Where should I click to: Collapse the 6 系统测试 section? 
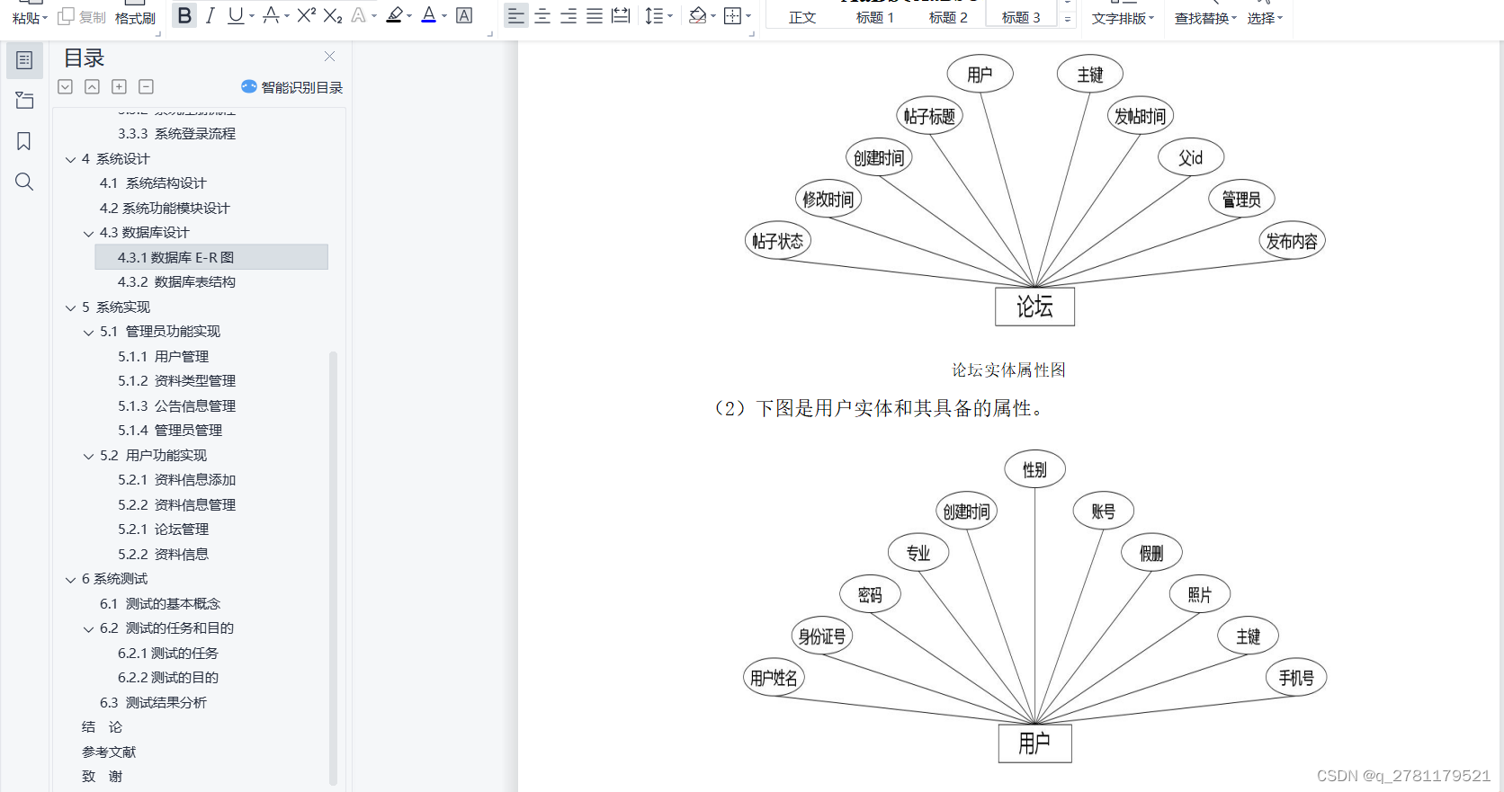[x=70, y=579]
